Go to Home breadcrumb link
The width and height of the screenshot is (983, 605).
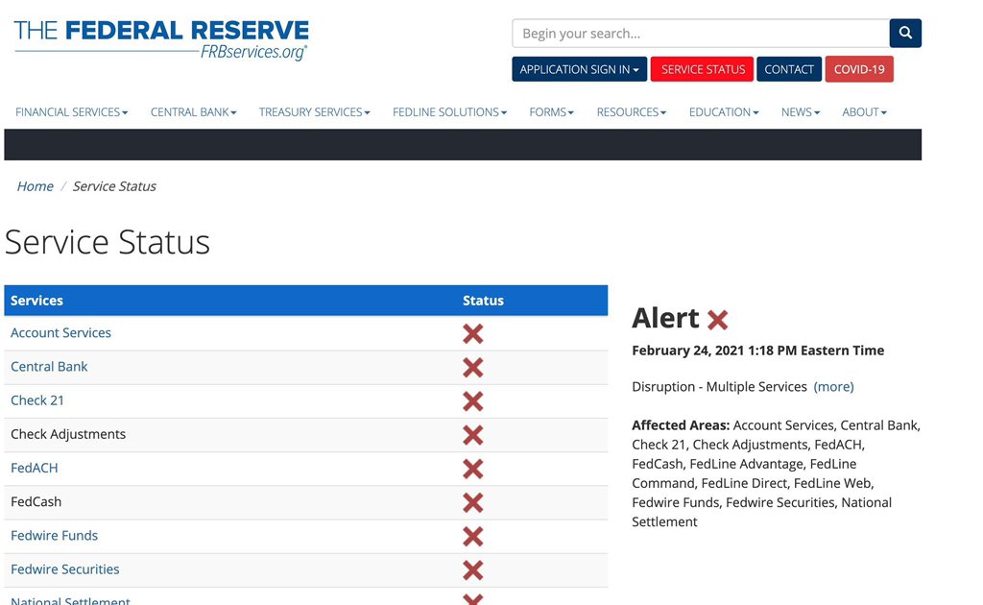coord(36,186)
